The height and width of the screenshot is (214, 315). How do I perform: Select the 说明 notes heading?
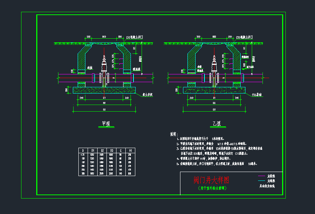[173, 134]
